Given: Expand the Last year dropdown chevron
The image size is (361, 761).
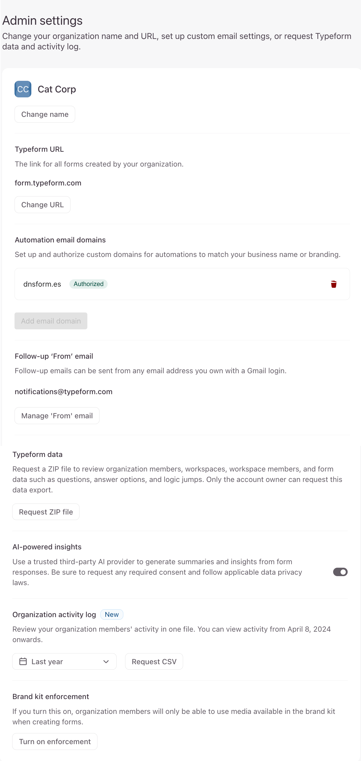Looking at the screenshot, I should tap(106, 662).
